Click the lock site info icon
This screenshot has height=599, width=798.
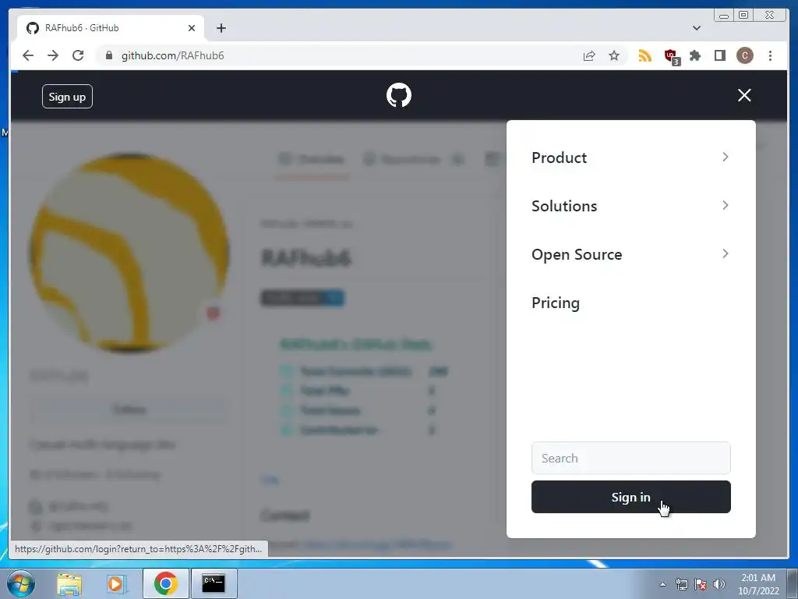109,55
